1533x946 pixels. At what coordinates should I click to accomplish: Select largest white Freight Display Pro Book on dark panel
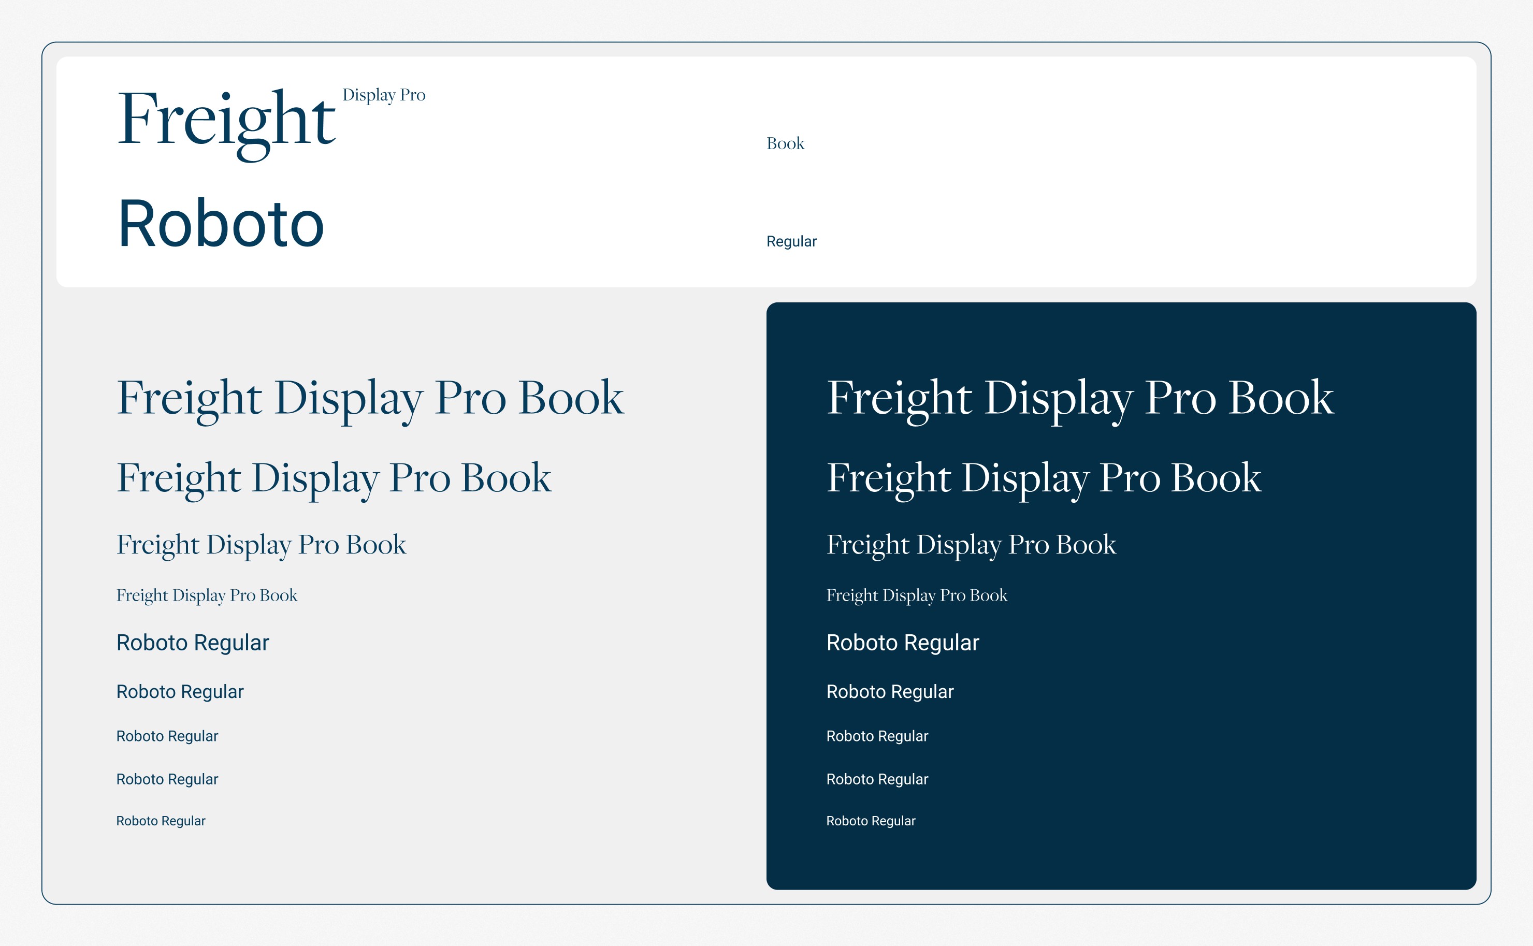pos(1080,398)
